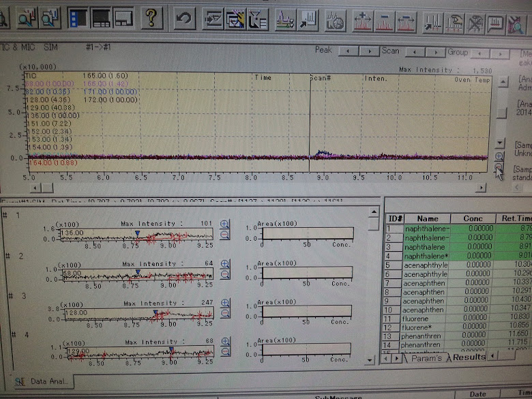Viewport: 532px width, 399px height.
Task: Zoom in compound #4 chromatogram (129.00)
Action: tap(226, 341)
